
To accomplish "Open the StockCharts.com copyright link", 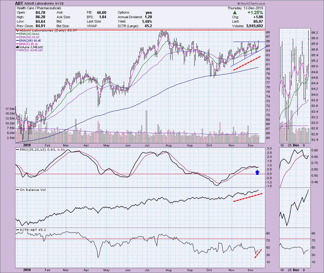I will click(x=251, y=3).
